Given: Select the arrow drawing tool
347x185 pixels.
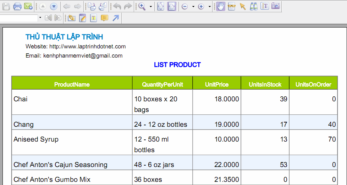Looking at the screenshot, I should coord(116,18).
